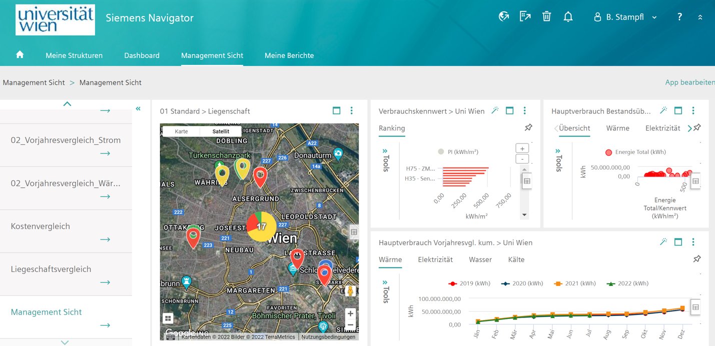Expand the B. Stampfl user dropdown
This screenshot has height=346, width=715.
654,17
